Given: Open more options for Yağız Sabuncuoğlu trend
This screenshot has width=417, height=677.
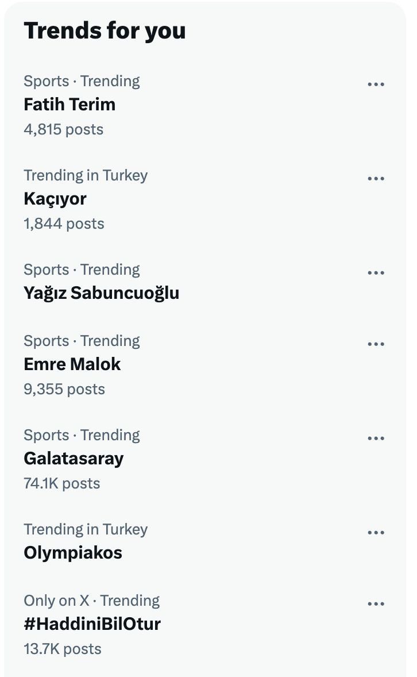Looking at the screenshot, I should pyautogui.click(x=376, y=273).
